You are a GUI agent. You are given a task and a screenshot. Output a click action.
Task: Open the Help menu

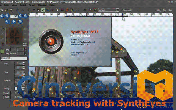[x=52, y=5]
